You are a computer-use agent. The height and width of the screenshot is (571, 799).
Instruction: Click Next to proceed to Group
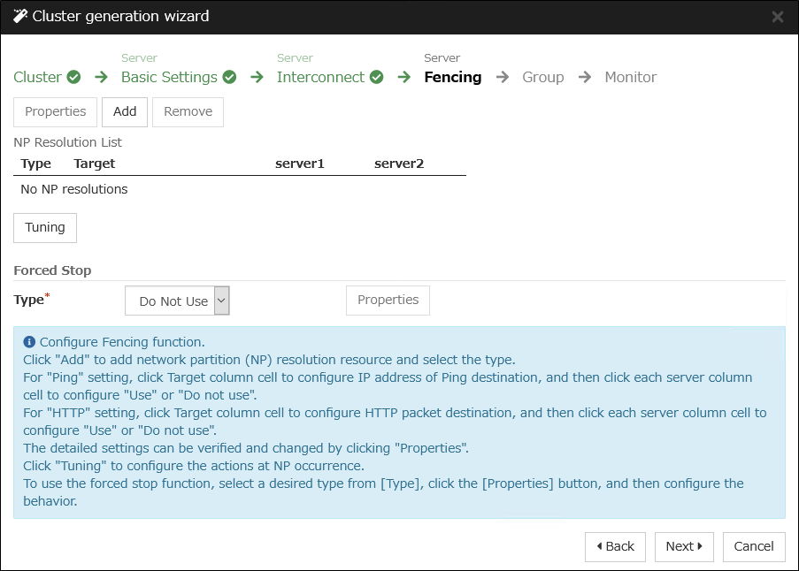(x=684, y=546)
